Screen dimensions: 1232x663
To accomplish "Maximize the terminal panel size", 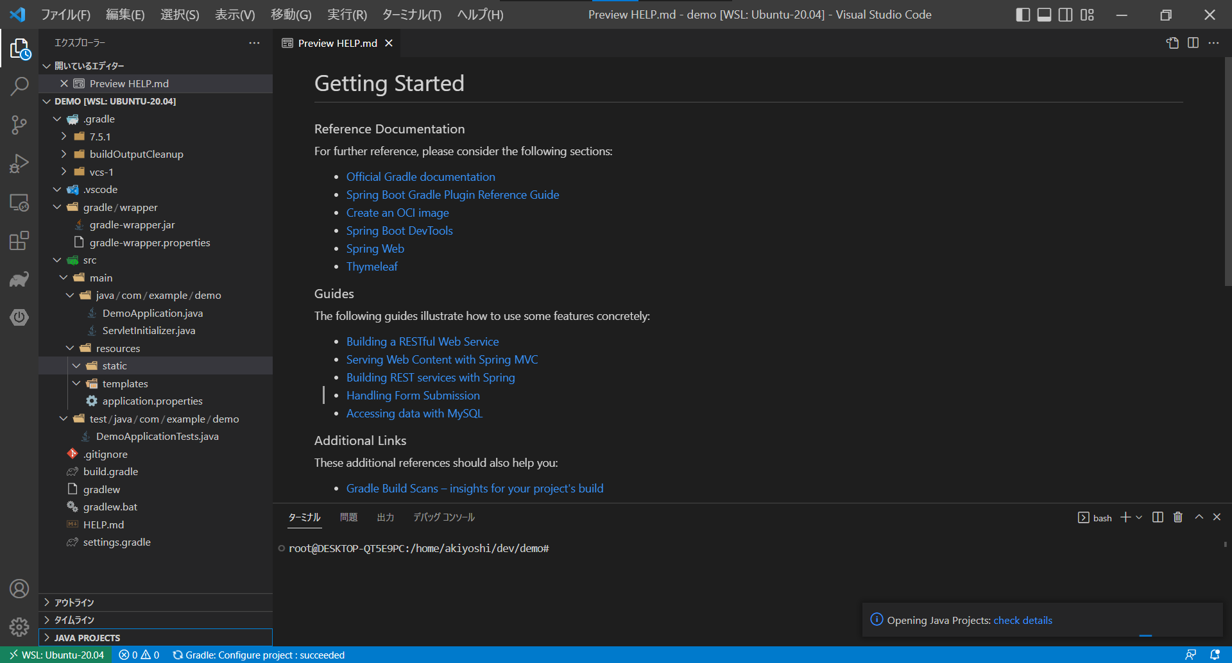I will coord(1199,517).
